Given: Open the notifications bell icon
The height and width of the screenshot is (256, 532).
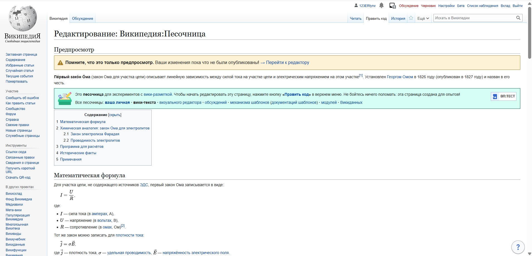Looking at the screenshot, I should (x=381, y=5).
